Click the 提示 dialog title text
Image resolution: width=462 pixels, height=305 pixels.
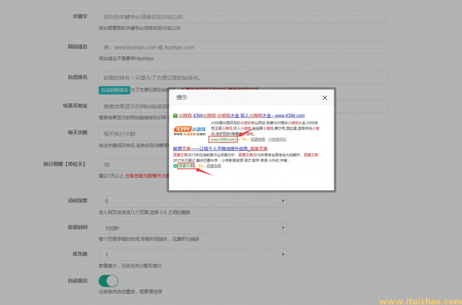click(181, 98)
